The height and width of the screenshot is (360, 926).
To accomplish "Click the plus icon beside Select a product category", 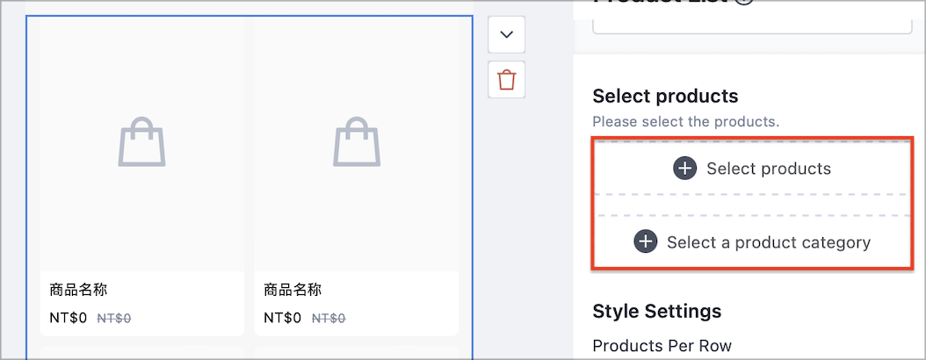I will click(646, 242).
